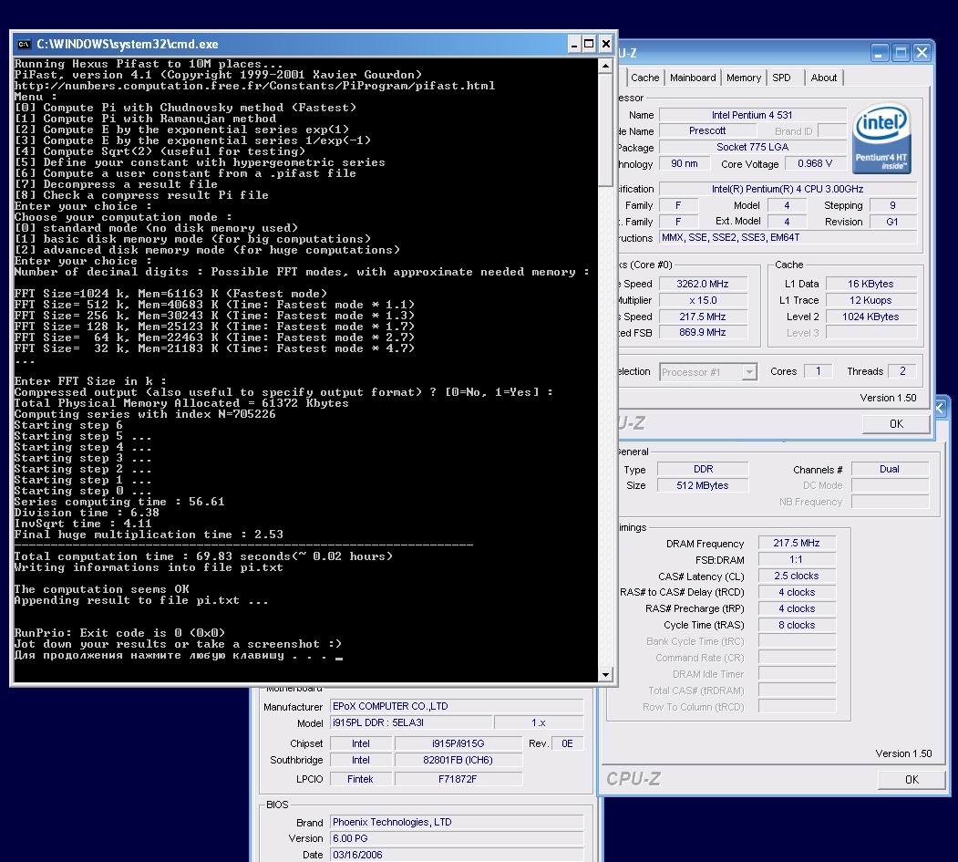Click the rated FSB value '869.9 MHz'
Viewport: 958px width, 862px height.
(703, 333)
